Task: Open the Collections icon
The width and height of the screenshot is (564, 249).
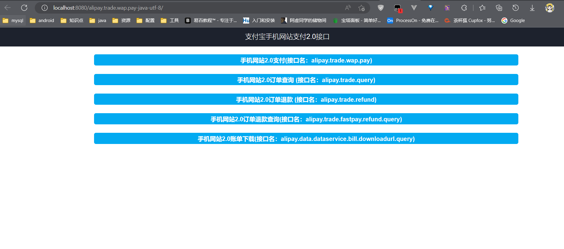Action: [499, 8]
